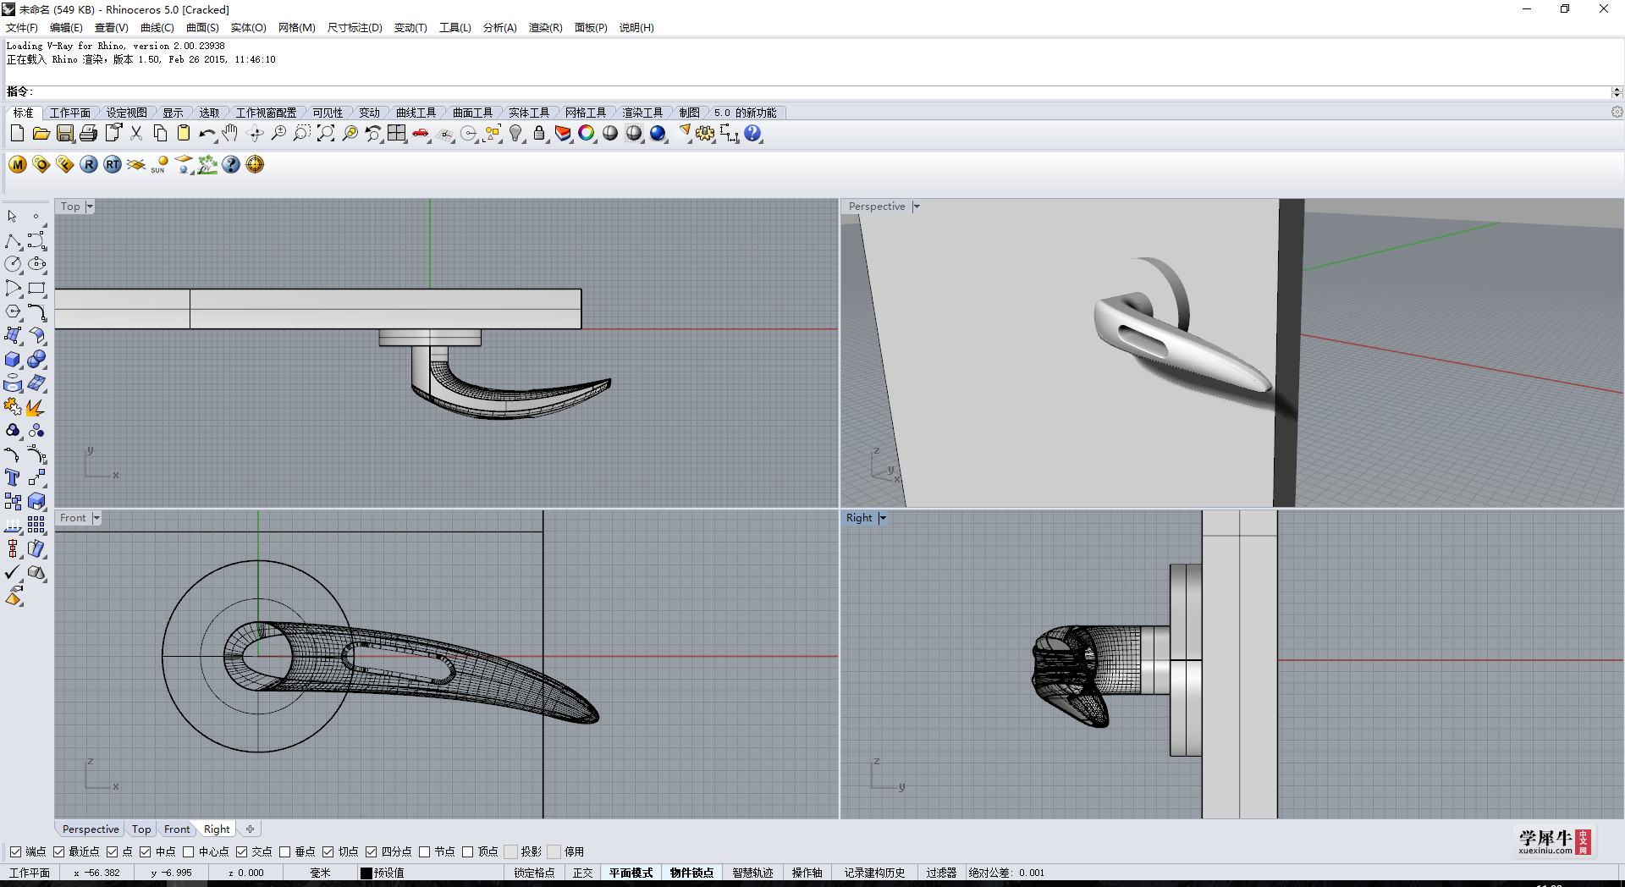Open the Top viewport dropdown arrow
The width and height of the screenshot is (1625, 887).
point(89,207)
